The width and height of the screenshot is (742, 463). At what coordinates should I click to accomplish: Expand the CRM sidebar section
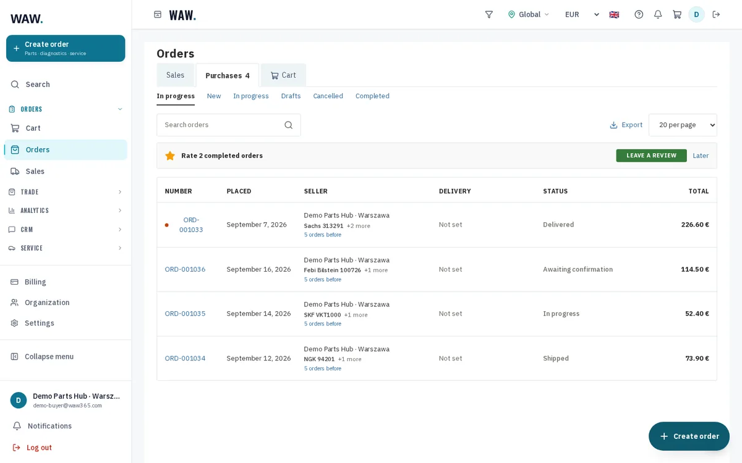click(66, 229)
